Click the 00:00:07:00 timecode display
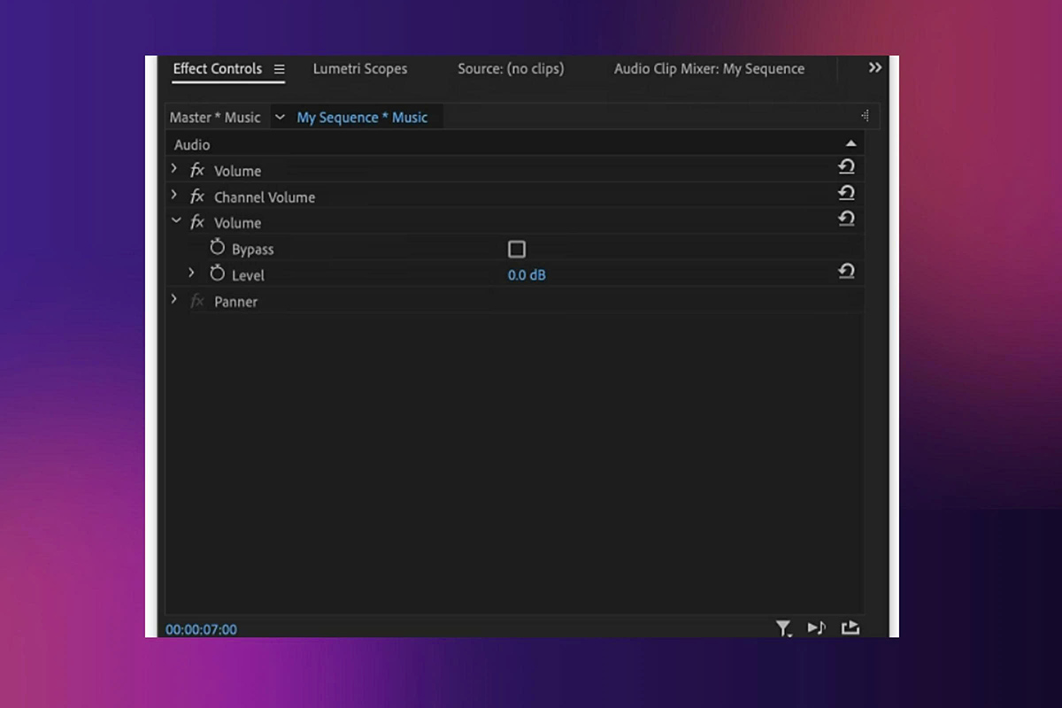 pos(201,628)
